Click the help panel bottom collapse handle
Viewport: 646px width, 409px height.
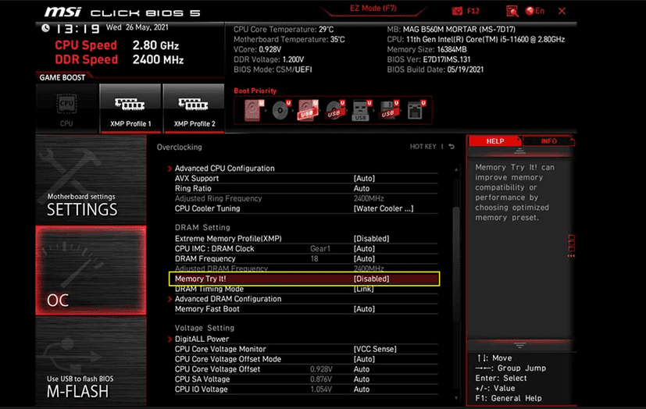(519, 345)
